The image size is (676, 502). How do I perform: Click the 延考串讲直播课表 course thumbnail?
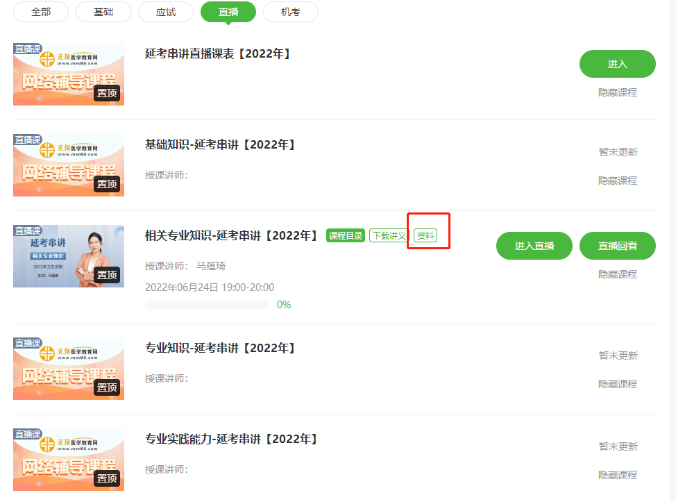pyautogui.click(x=69, y=74)
